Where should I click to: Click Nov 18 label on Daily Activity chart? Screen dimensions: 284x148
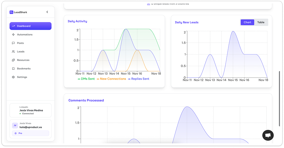[x=156, y=74]
